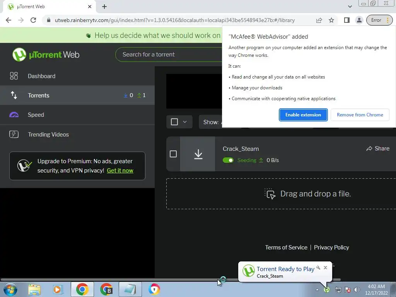This screenshot has width=396, height=297.
Task: Open Windows Explorer from the taskbar
Action: (34, 289)
